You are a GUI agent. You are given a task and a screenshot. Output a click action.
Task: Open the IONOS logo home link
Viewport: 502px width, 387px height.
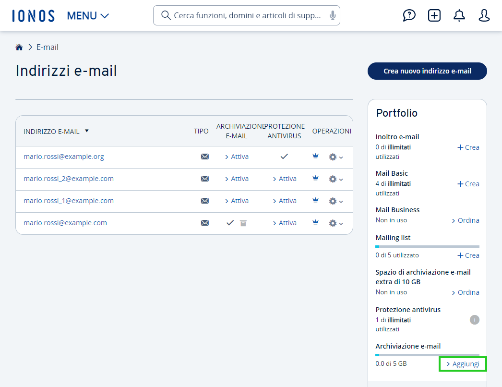point(33,16)
